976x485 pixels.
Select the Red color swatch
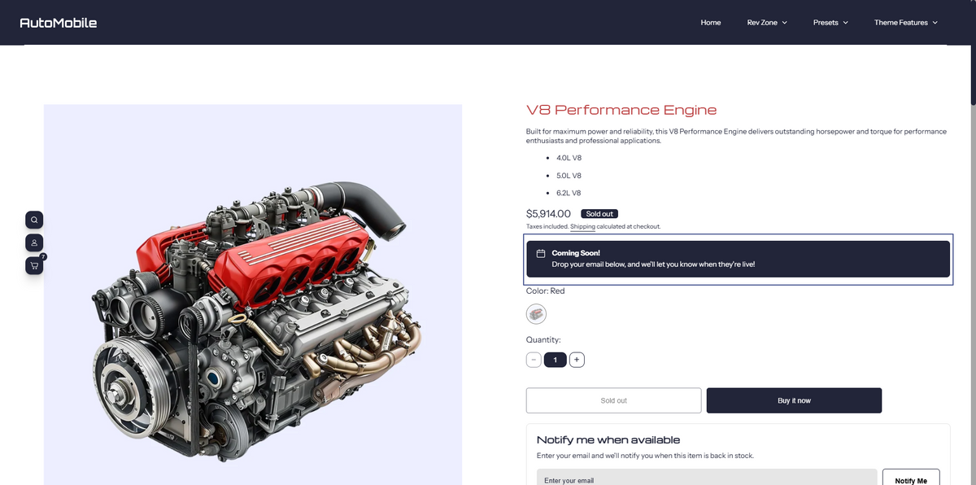point(536,313)
